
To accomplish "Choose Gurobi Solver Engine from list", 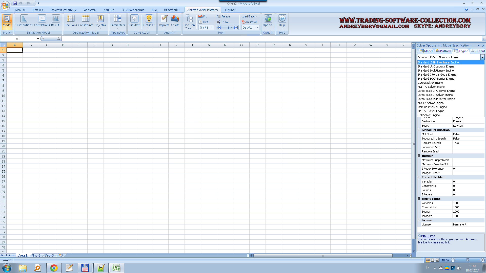I will (430, 83).
